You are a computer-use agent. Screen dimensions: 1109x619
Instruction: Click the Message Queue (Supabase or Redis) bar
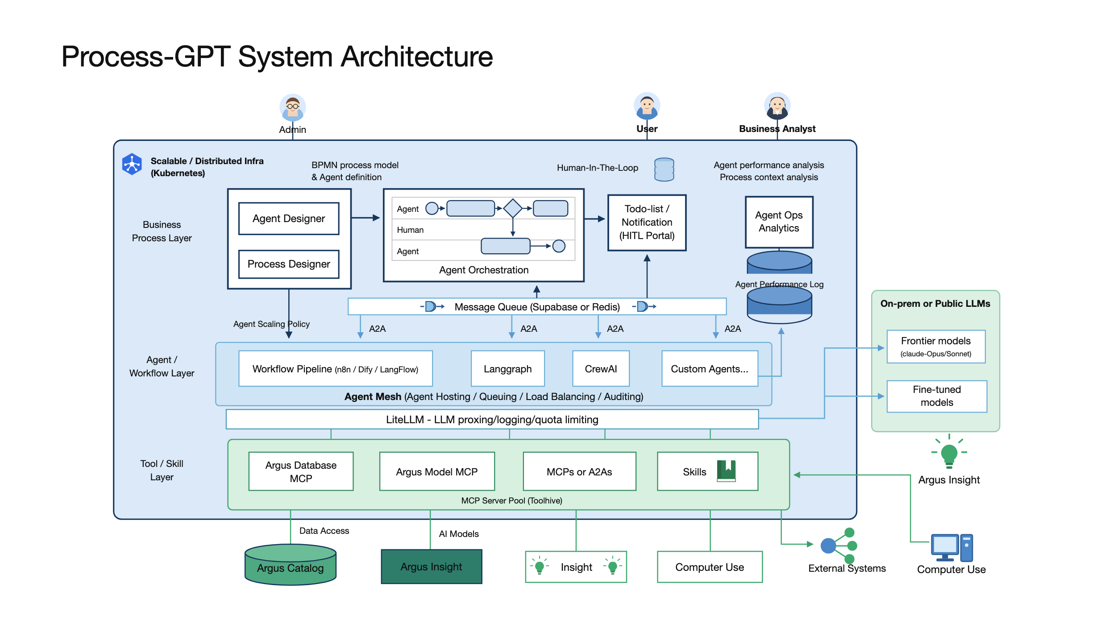537,306
